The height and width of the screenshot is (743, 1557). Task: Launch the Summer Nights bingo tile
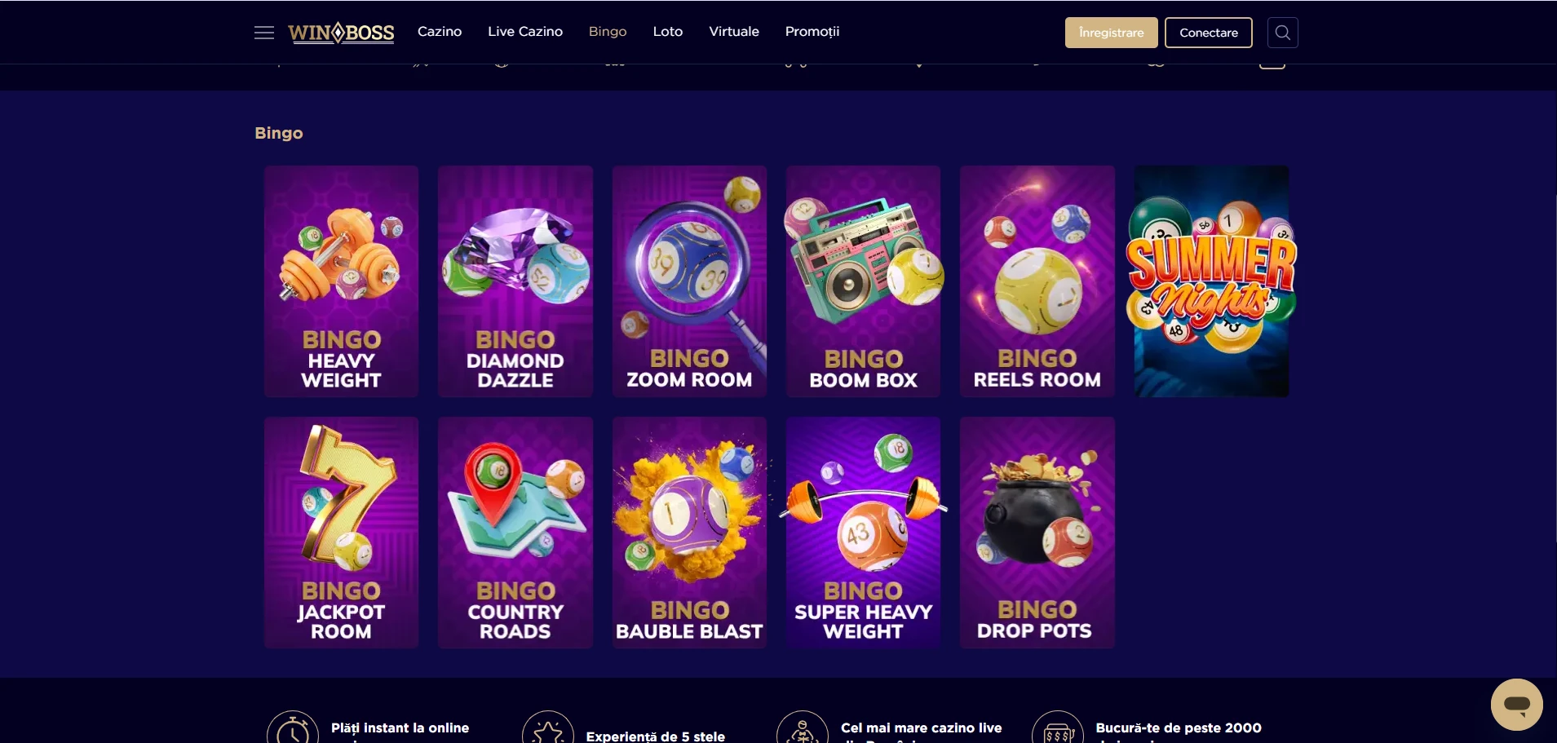(1211, 281)
